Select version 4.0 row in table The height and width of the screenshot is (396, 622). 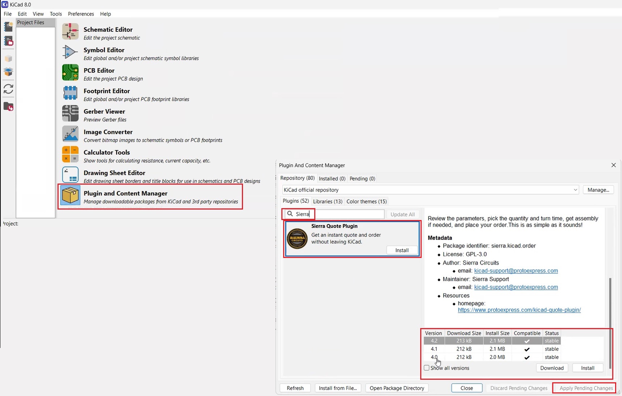(492, 357)
